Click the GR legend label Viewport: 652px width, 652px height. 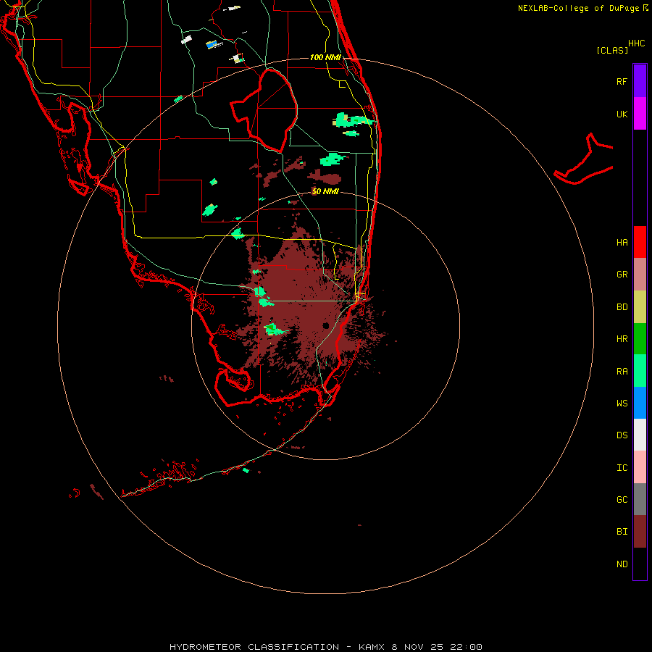(622, 275)
